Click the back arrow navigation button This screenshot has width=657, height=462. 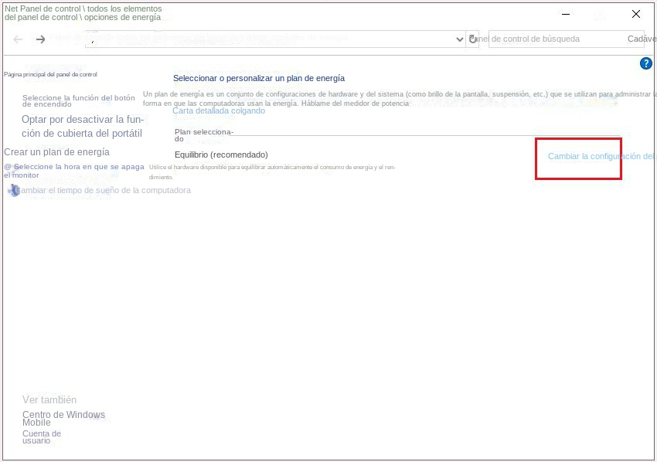tap(19, 39)
